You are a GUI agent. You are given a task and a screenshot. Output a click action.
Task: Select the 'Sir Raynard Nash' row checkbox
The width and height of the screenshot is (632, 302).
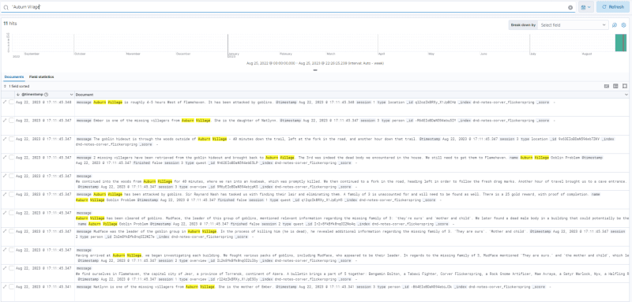[x=11, y=194]
